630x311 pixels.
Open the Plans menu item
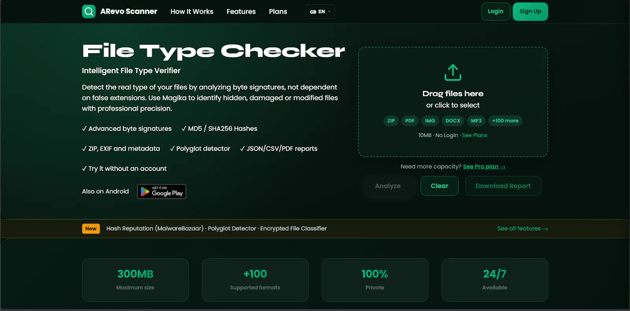click(x=278, y=11)
